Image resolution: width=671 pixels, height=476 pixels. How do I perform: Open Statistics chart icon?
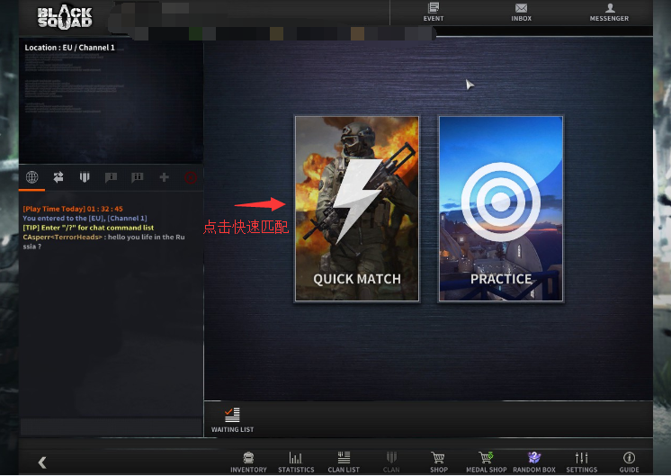[x=296, y=463]
